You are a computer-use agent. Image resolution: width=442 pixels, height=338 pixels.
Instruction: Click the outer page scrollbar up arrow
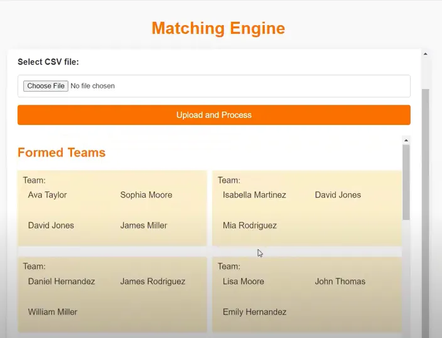[x=425, y=55]
